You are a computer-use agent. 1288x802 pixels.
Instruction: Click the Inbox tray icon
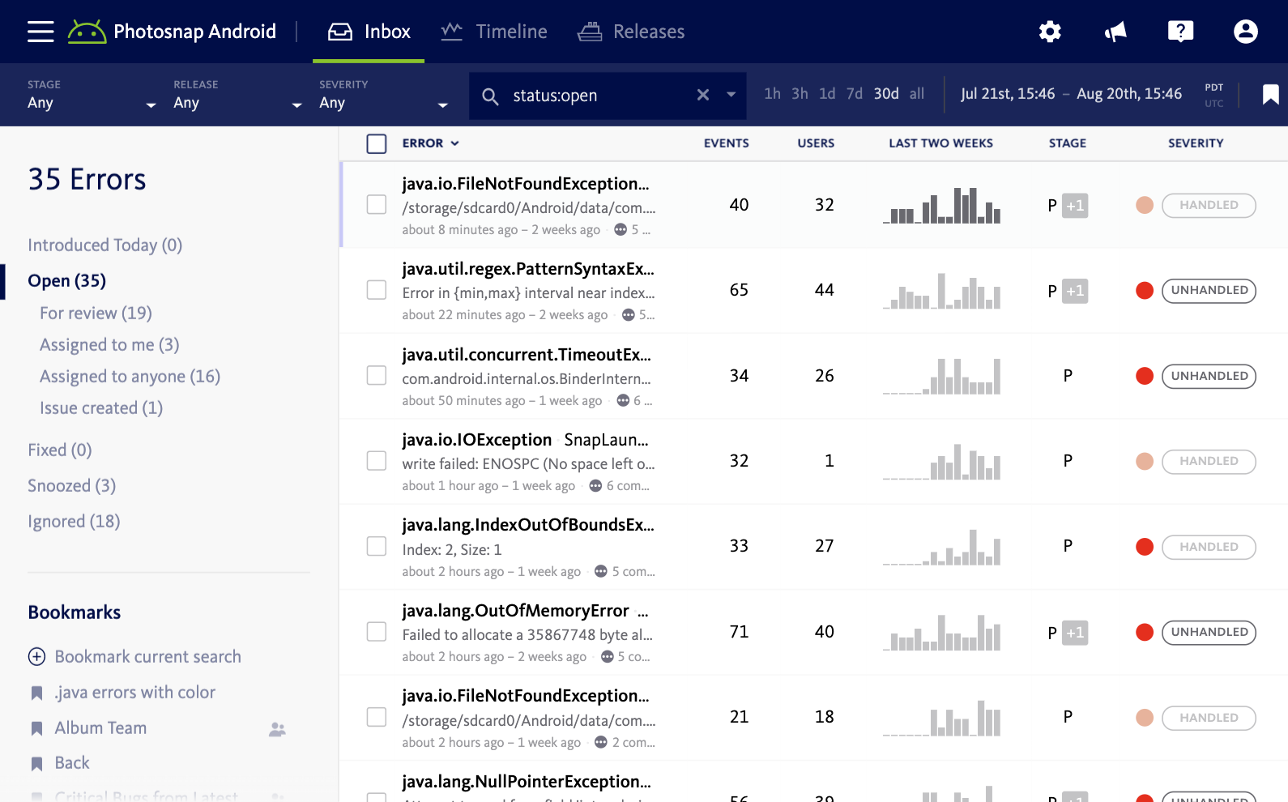point(340,32)
